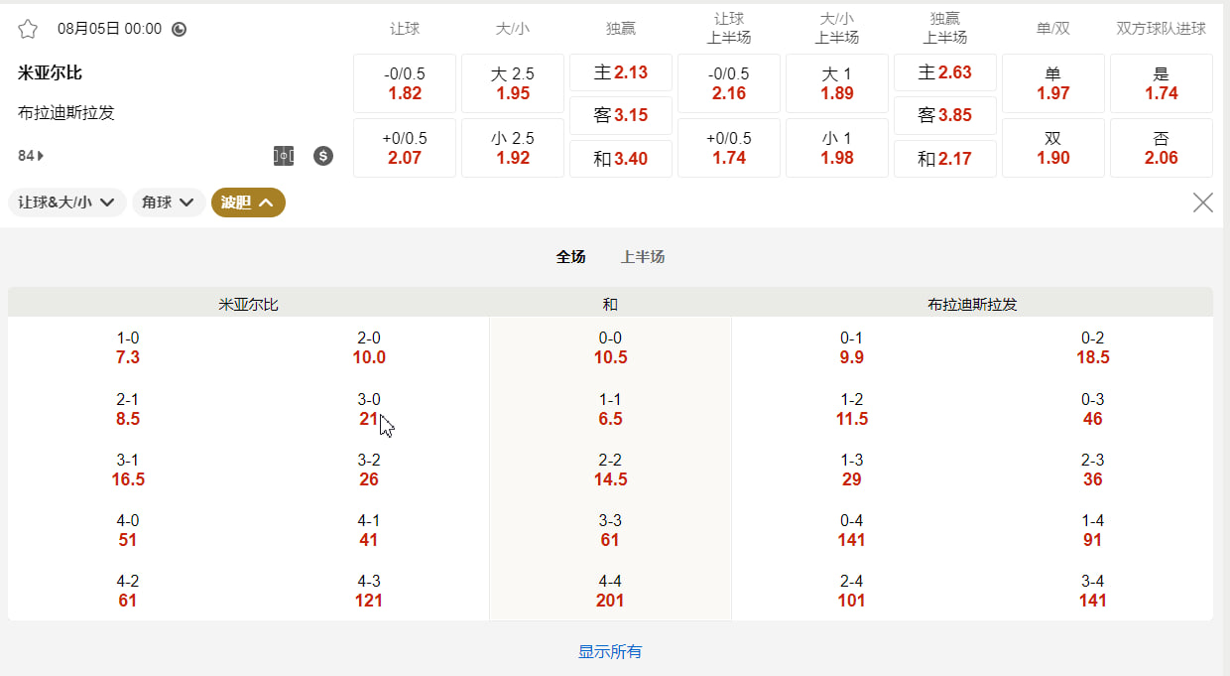This screenshot has width=1230, height=676.
Task: Select away score 0-1 at 9.9
Action: tap(851, 348)
